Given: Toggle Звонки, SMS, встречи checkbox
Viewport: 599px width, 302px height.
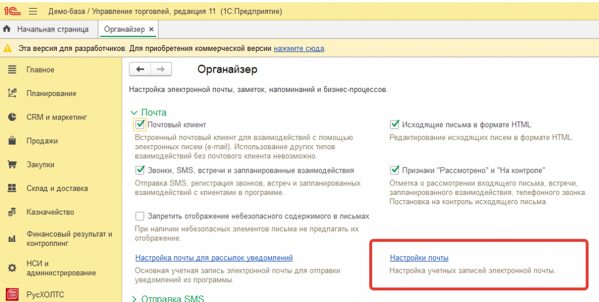Looking at the screenshot, I should click(140, 170).
